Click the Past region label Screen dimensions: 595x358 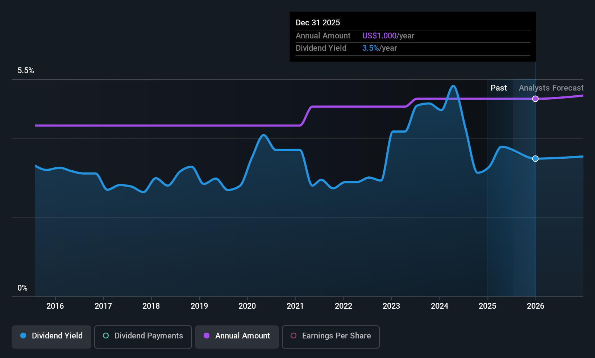click(x=499, y=88)
